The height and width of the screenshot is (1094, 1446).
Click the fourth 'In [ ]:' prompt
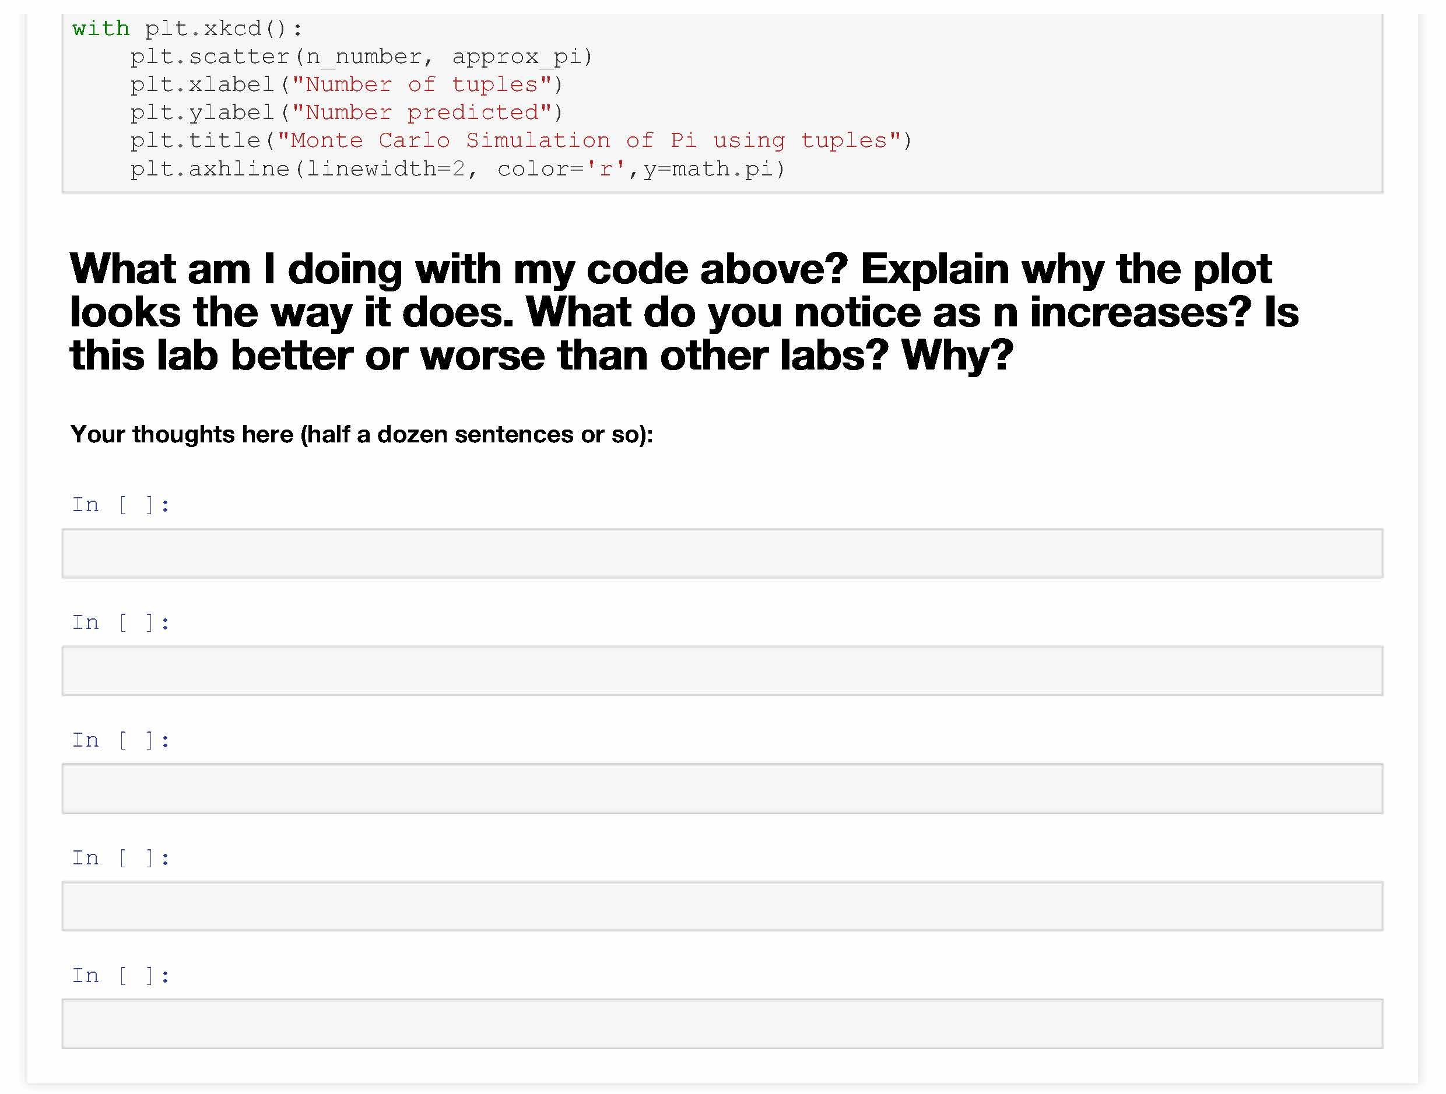pos(121,857)
